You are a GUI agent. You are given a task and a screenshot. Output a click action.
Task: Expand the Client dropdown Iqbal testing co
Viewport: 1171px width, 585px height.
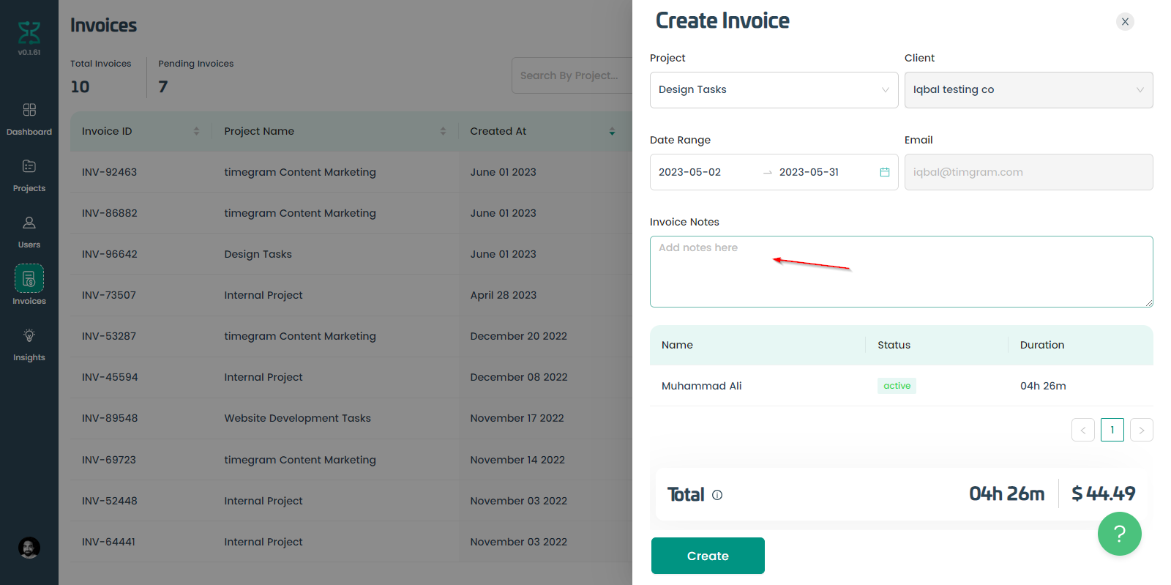[x=1028, y=90]
